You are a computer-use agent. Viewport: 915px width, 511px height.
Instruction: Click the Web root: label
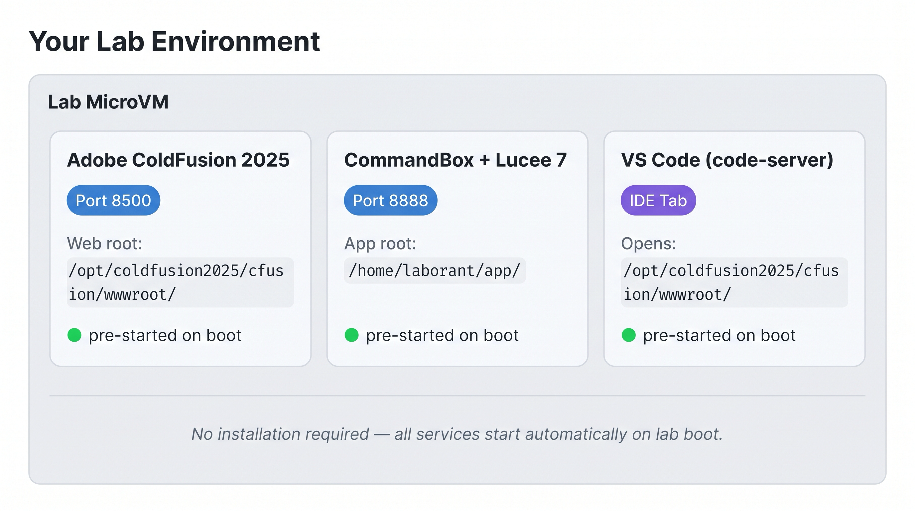(x=104, y=244)
